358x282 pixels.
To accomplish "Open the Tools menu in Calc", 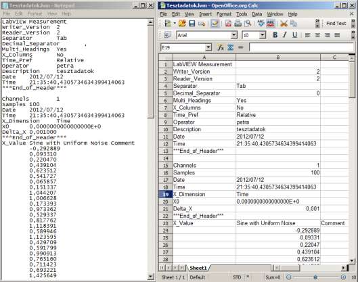I will [242, 14].
